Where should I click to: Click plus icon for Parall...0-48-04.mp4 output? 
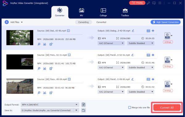coord(153,79)
